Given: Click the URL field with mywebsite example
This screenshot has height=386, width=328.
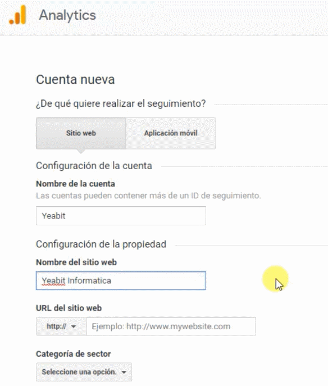Looking at the screenshot, I should point(171,326).
